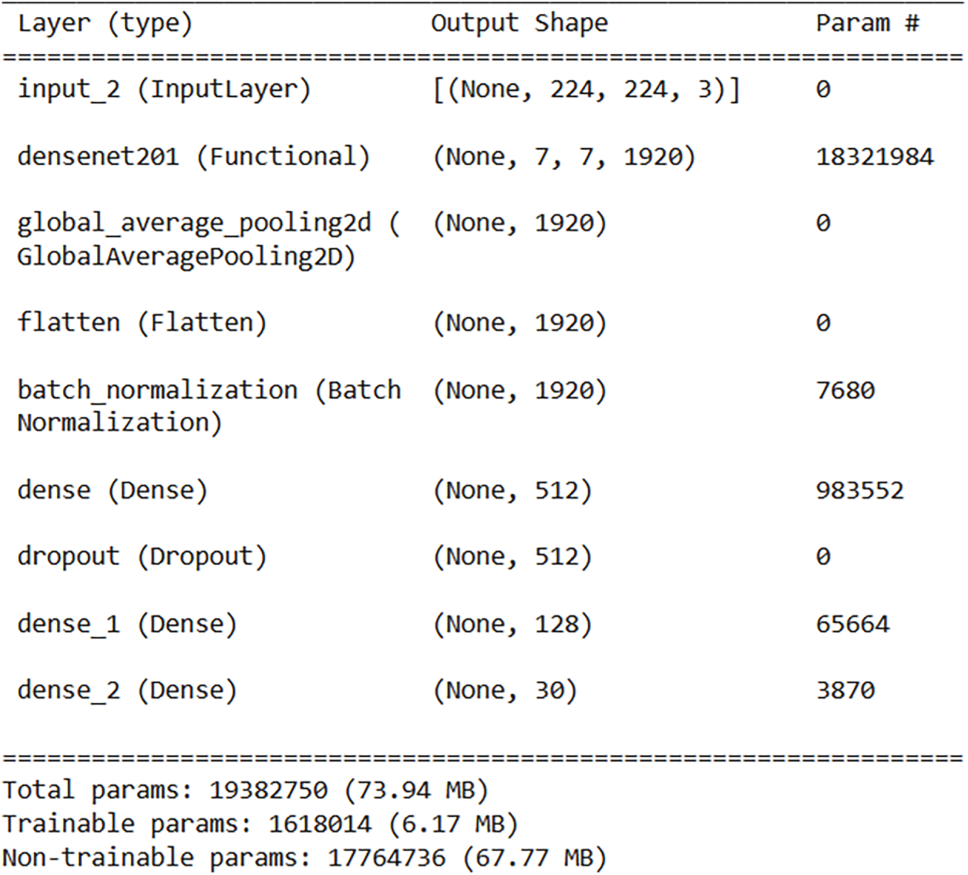Click the "Trainable params" summary line
The image size is (968, 875).
(x=260, y=824)
